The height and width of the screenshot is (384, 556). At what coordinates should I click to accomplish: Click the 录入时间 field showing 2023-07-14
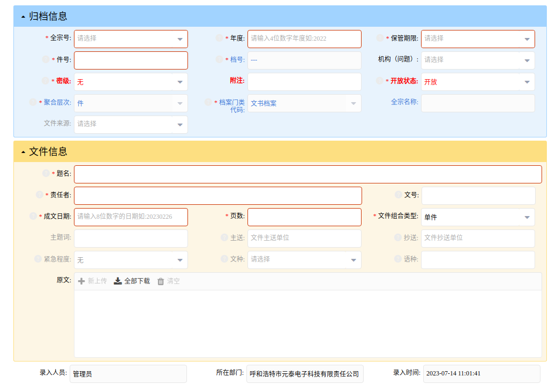click(x=482, y=374)
